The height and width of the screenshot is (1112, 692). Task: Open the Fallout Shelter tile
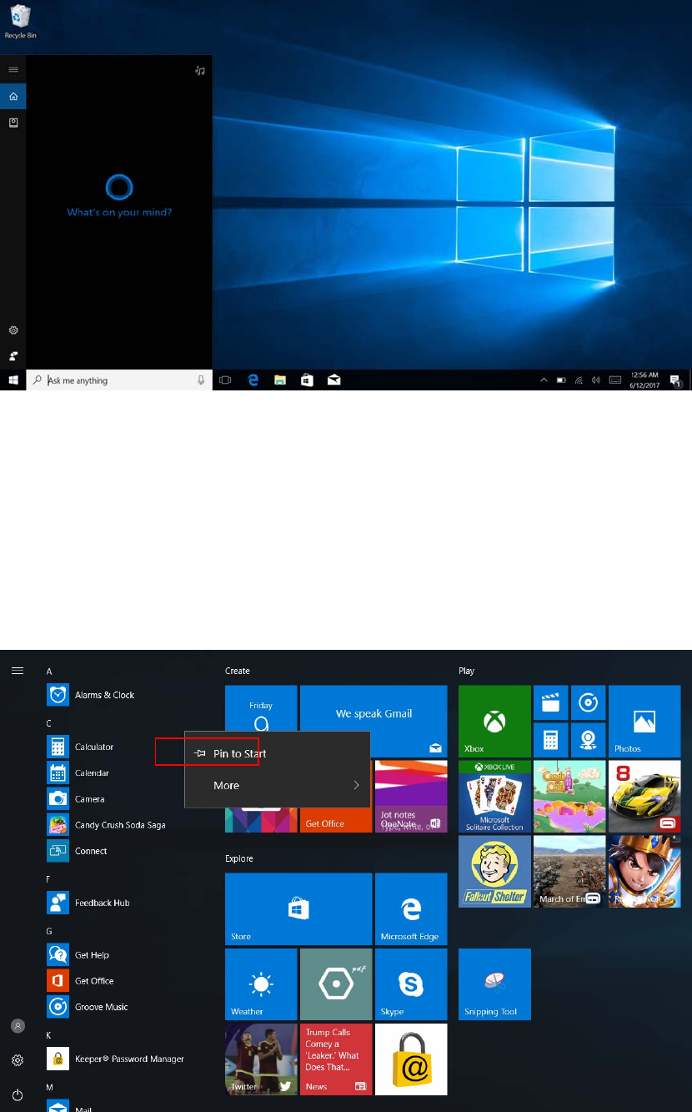click(494, 871)
